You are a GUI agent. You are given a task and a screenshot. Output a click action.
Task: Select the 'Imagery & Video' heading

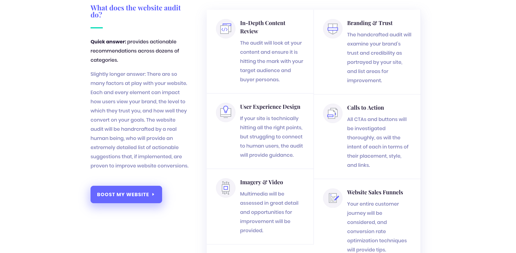[x=262, y=182]
